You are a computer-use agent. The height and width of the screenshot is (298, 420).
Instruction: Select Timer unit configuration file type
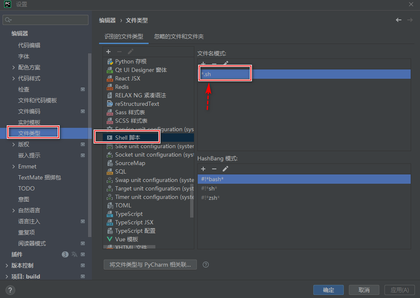(148, 197)
